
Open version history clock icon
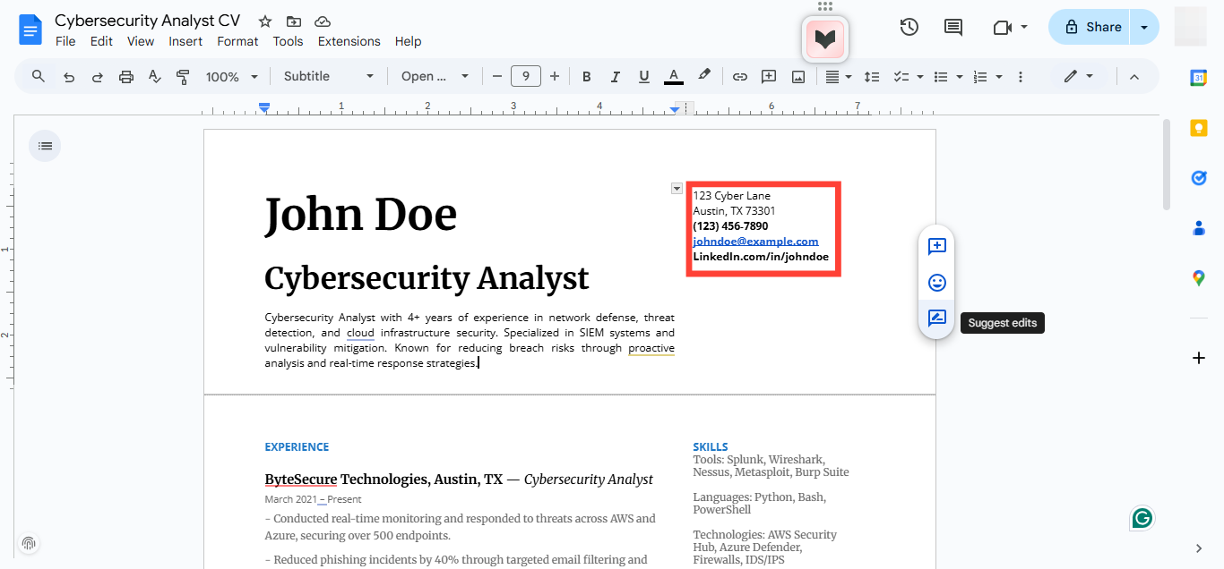909,27
